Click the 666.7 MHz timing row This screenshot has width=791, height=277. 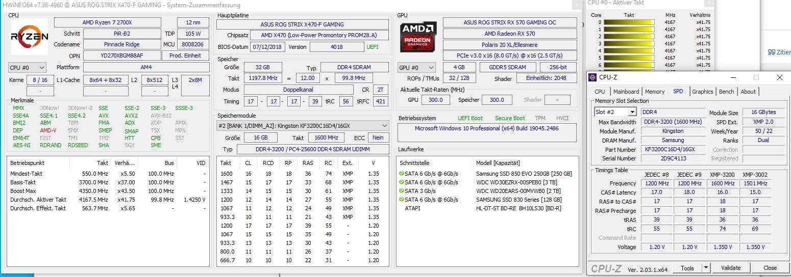(x=304, y=260)
